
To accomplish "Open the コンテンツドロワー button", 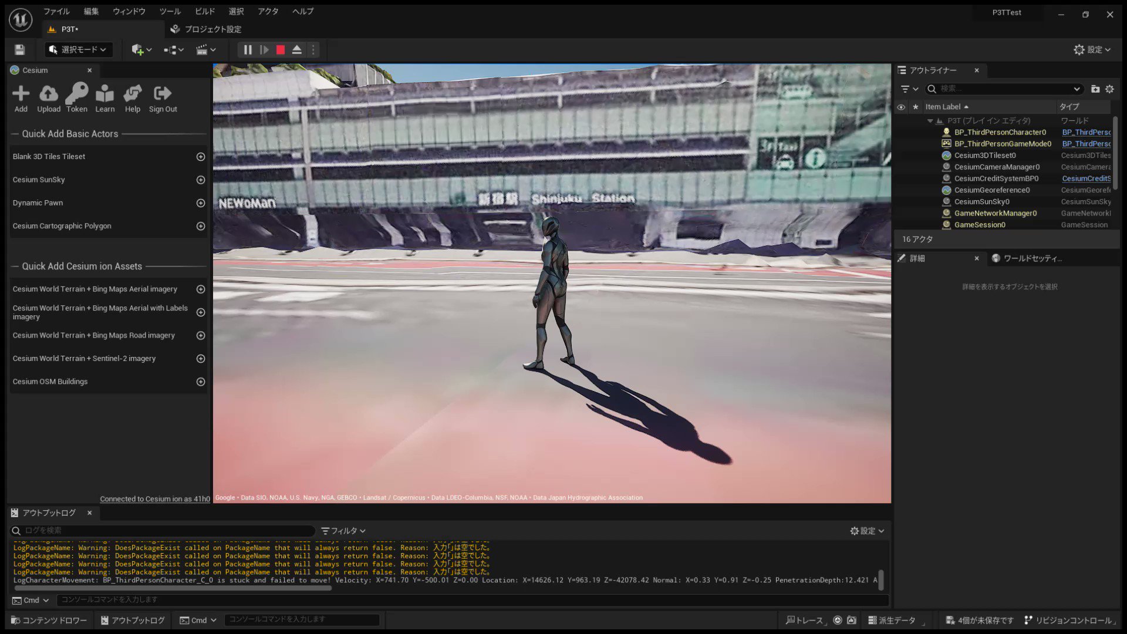I will pyautogui.click(x=49, y=620).
